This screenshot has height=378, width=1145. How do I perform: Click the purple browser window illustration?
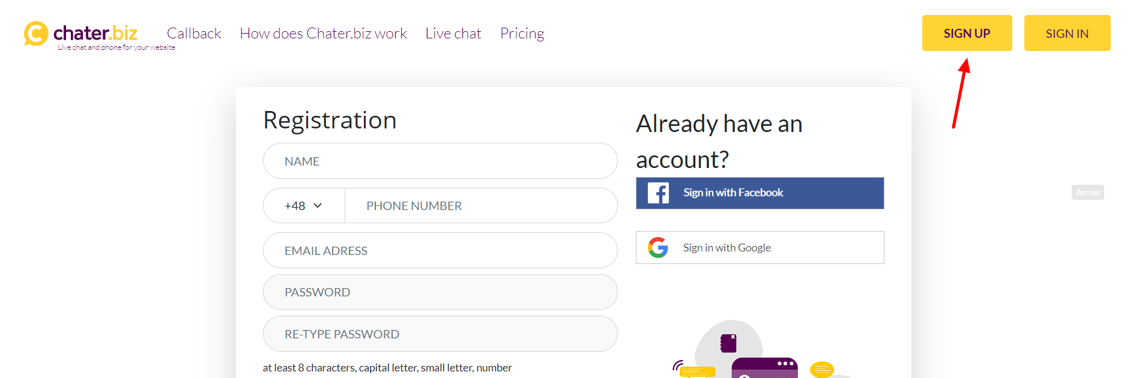pyautogui.click(x=764, y=368)
